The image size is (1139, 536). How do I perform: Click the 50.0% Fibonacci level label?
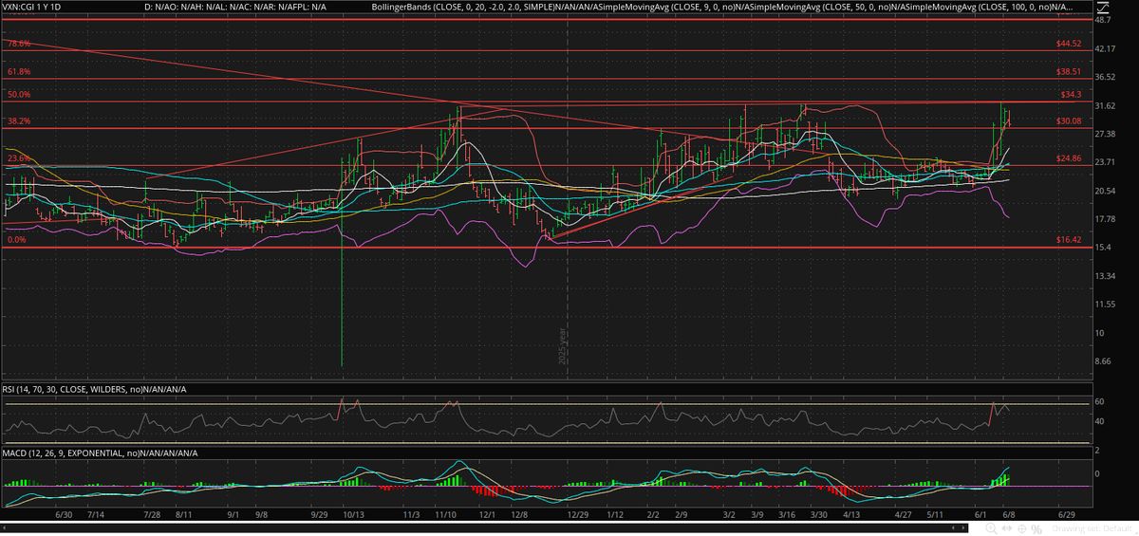click(18, 94)
